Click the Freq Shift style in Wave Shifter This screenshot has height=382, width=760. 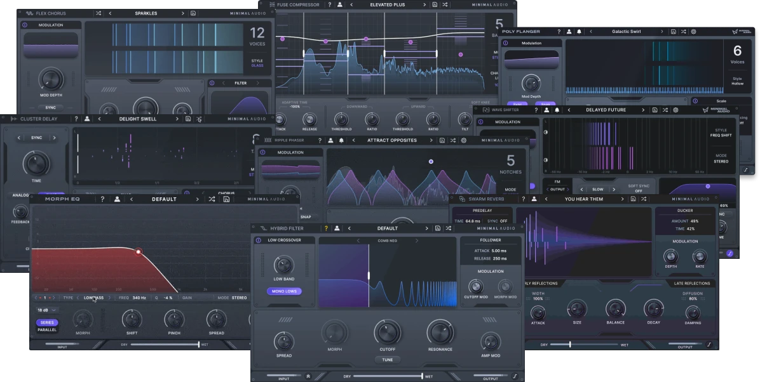(x=721, y=135)
